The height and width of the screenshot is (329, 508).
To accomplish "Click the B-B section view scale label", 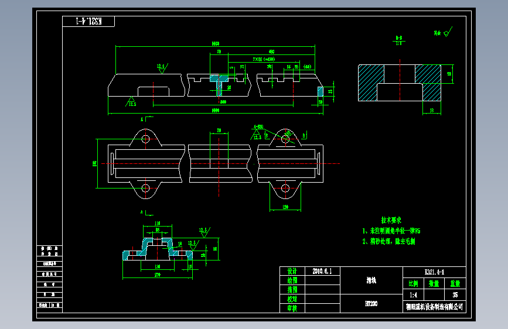I will click(x=399, y=41).
